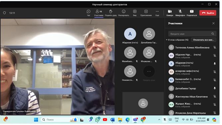222x125 pixels.
Task: Click muted mic icon for аскарова зифа
Action: pos(215,72)
